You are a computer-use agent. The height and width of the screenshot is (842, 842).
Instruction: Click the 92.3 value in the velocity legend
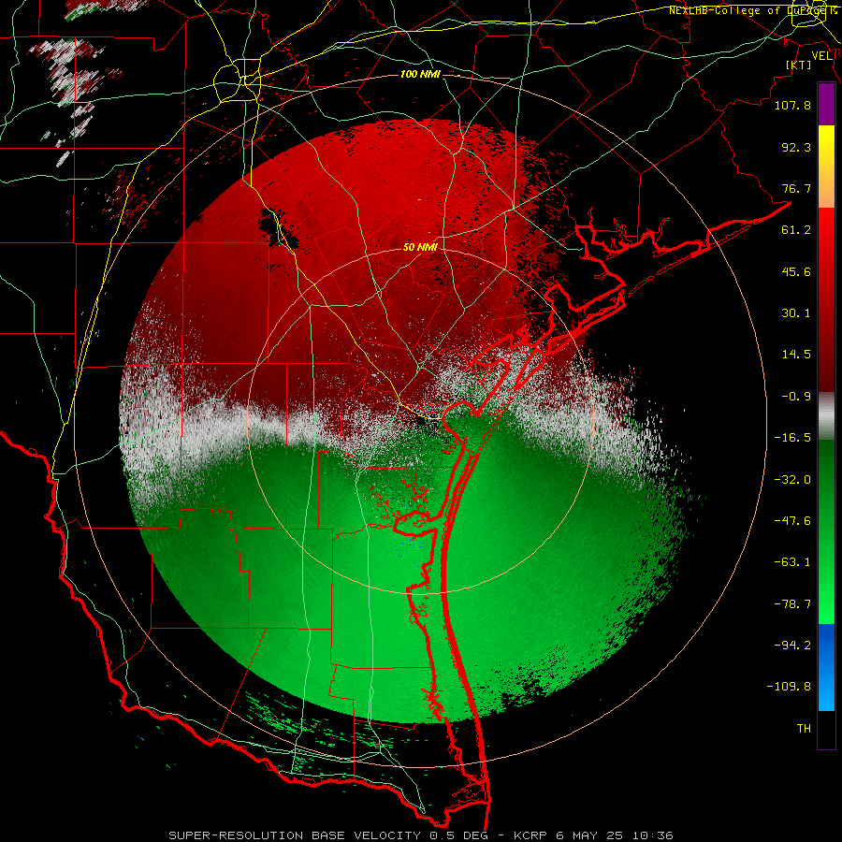[x=796, y=147]
